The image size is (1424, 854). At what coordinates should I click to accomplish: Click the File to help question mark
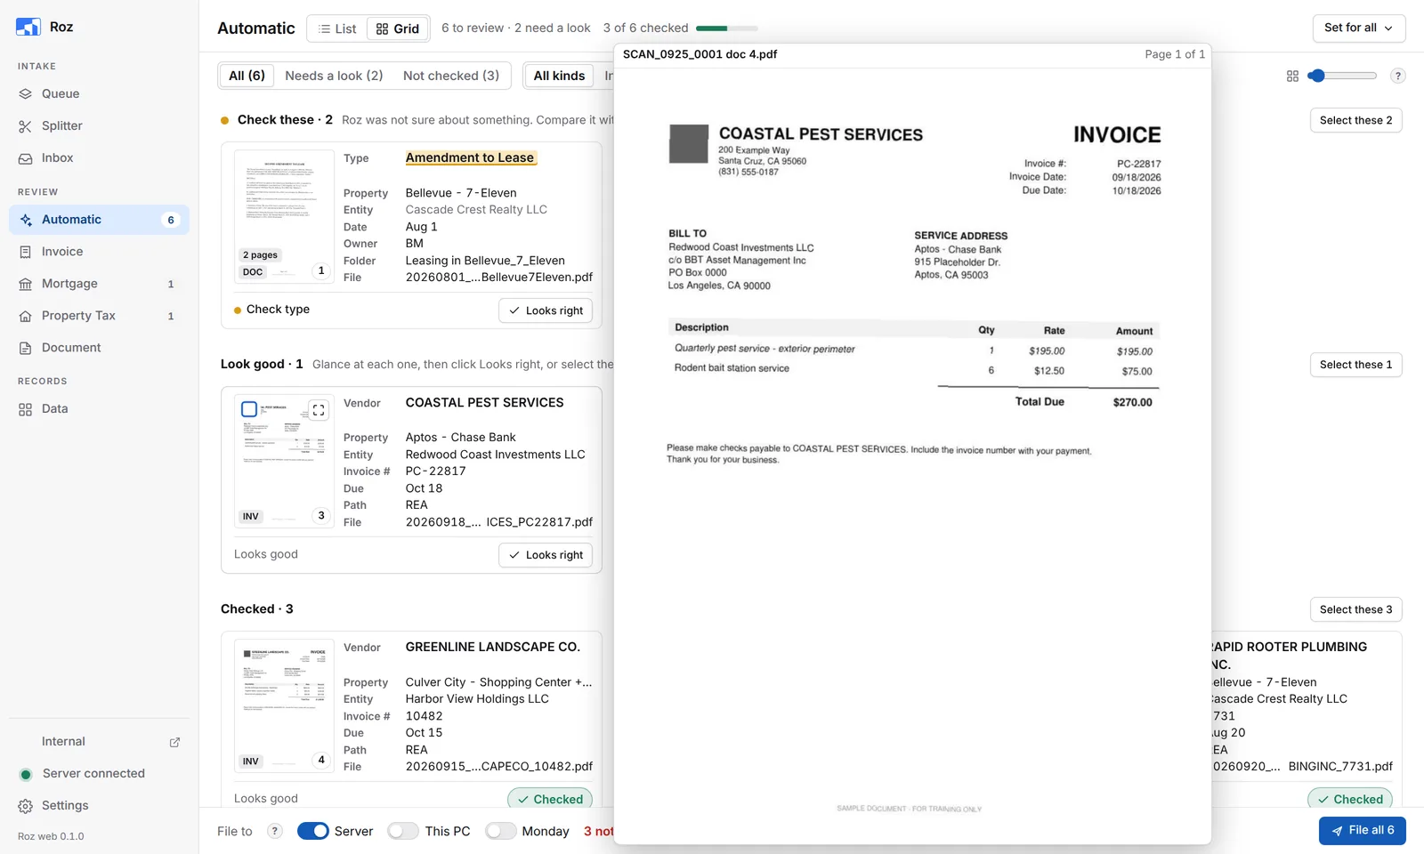click(x=275, y=831)
